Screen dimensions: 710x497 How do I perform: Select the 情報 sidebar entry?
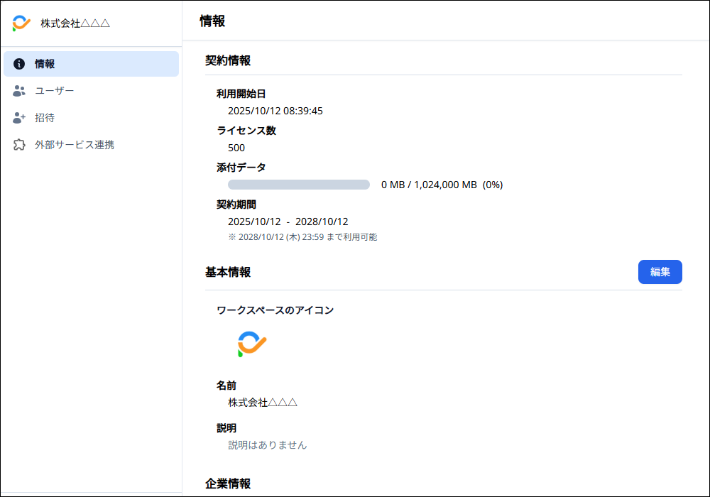(45, 64)
